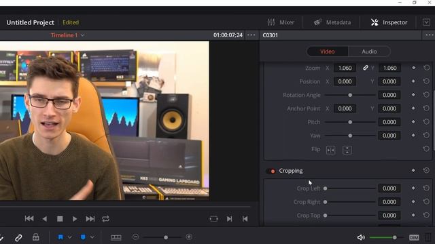This screenshot has width=435, height=244.
Task: Open the Timeline 1 dropdown
Action: [x=67, y=35]
